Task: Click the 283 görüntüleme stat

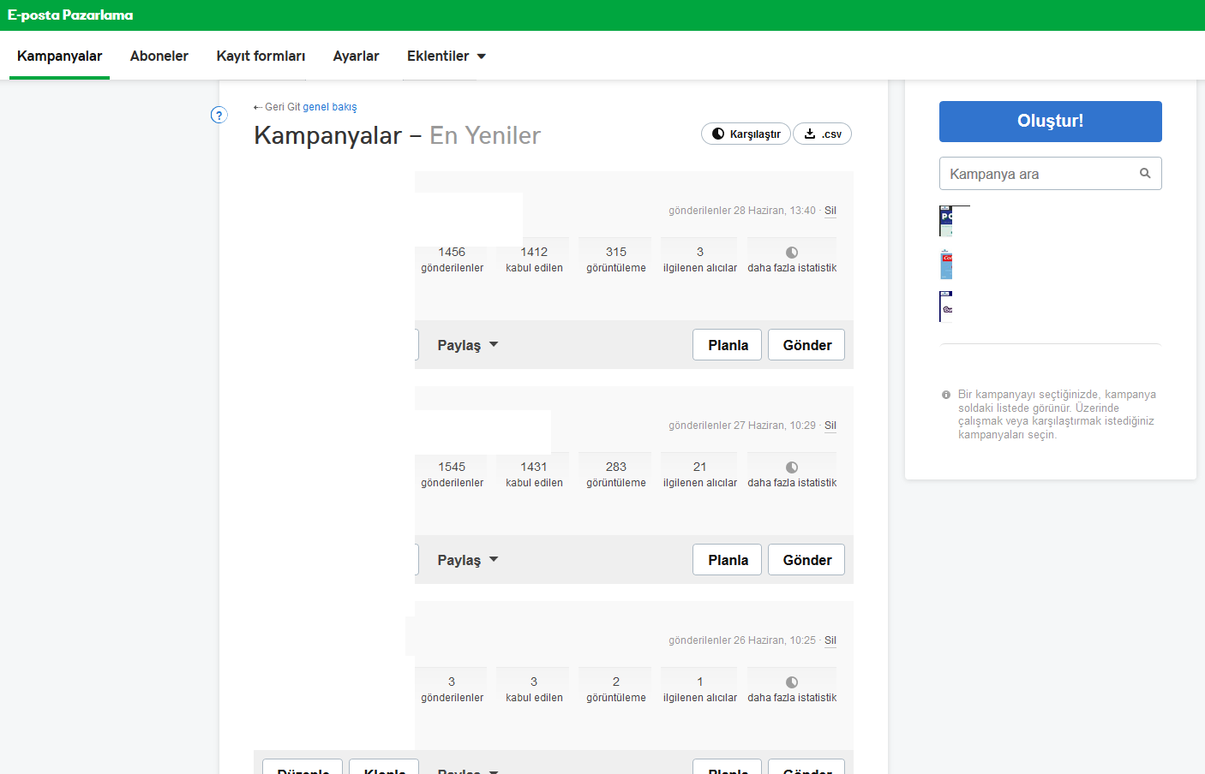Action: 616,474
